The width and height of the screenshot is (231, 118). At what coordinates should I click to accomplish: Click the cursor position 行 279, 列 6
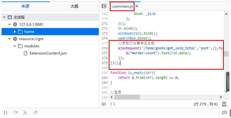pyautogui.click(x=205, y=104)
